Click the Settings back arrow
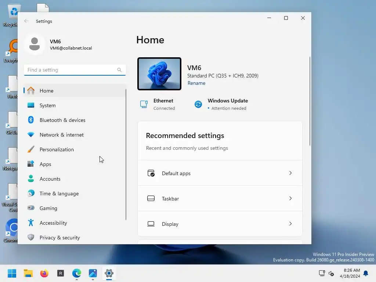Image resolution: width=376 pixels, height=282 pixels. 26,21
